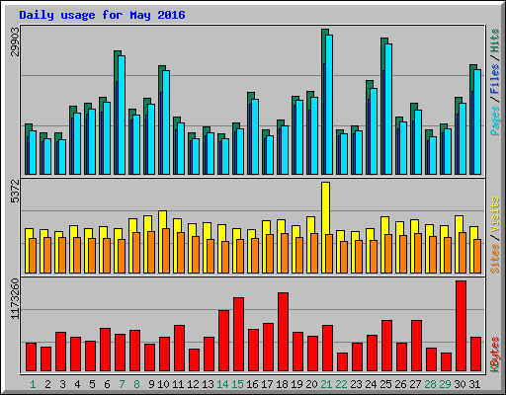Click day label 16 on the x-axis
506x395 pixels.
coord(252,384)
